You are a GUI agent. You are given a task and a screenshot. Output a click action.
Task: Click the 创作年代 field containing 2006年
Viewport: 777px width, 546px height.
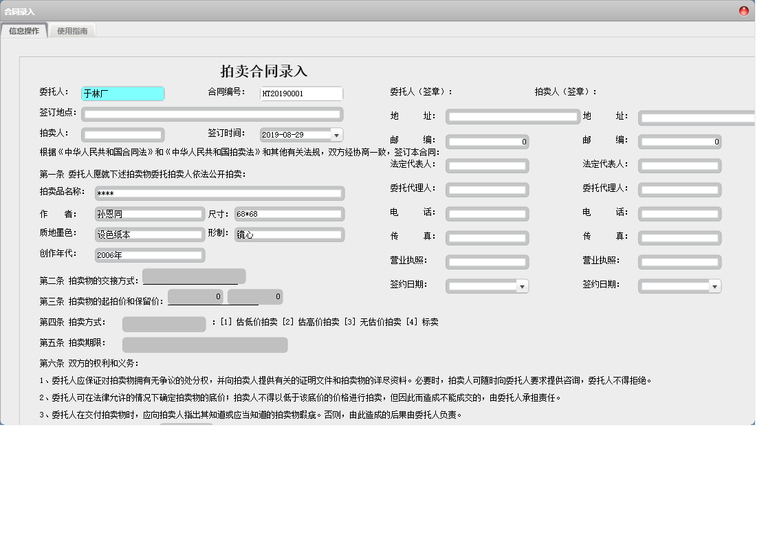click(x=149, y=255)
